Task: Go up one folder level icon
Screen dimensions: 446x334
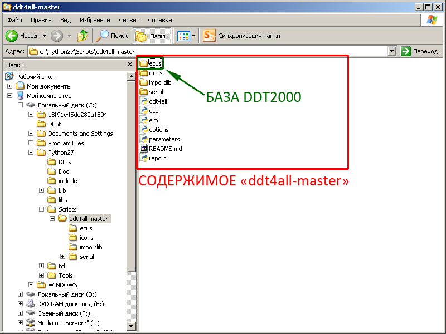Action: [83, 36]
